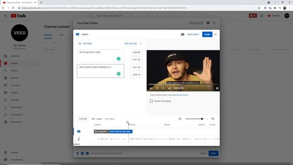Image resolution: width=293 pixels, height=165 pixels.
Task: Click Back in the upload dialog
Action: (x=203, y=154)
